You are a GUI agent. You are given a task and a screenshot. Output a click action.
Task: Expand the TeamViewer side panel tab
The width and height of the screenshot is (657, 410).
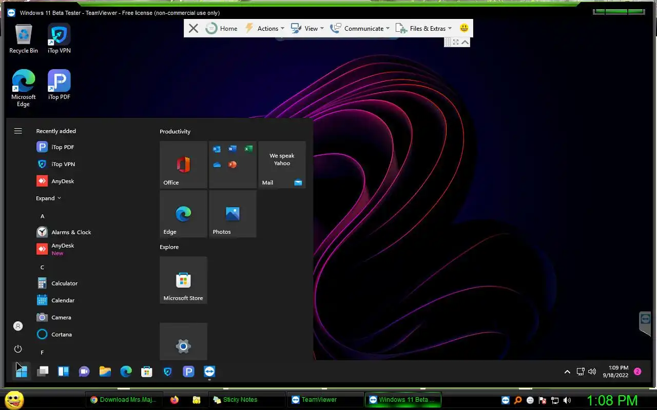click(x=645, y=323)
